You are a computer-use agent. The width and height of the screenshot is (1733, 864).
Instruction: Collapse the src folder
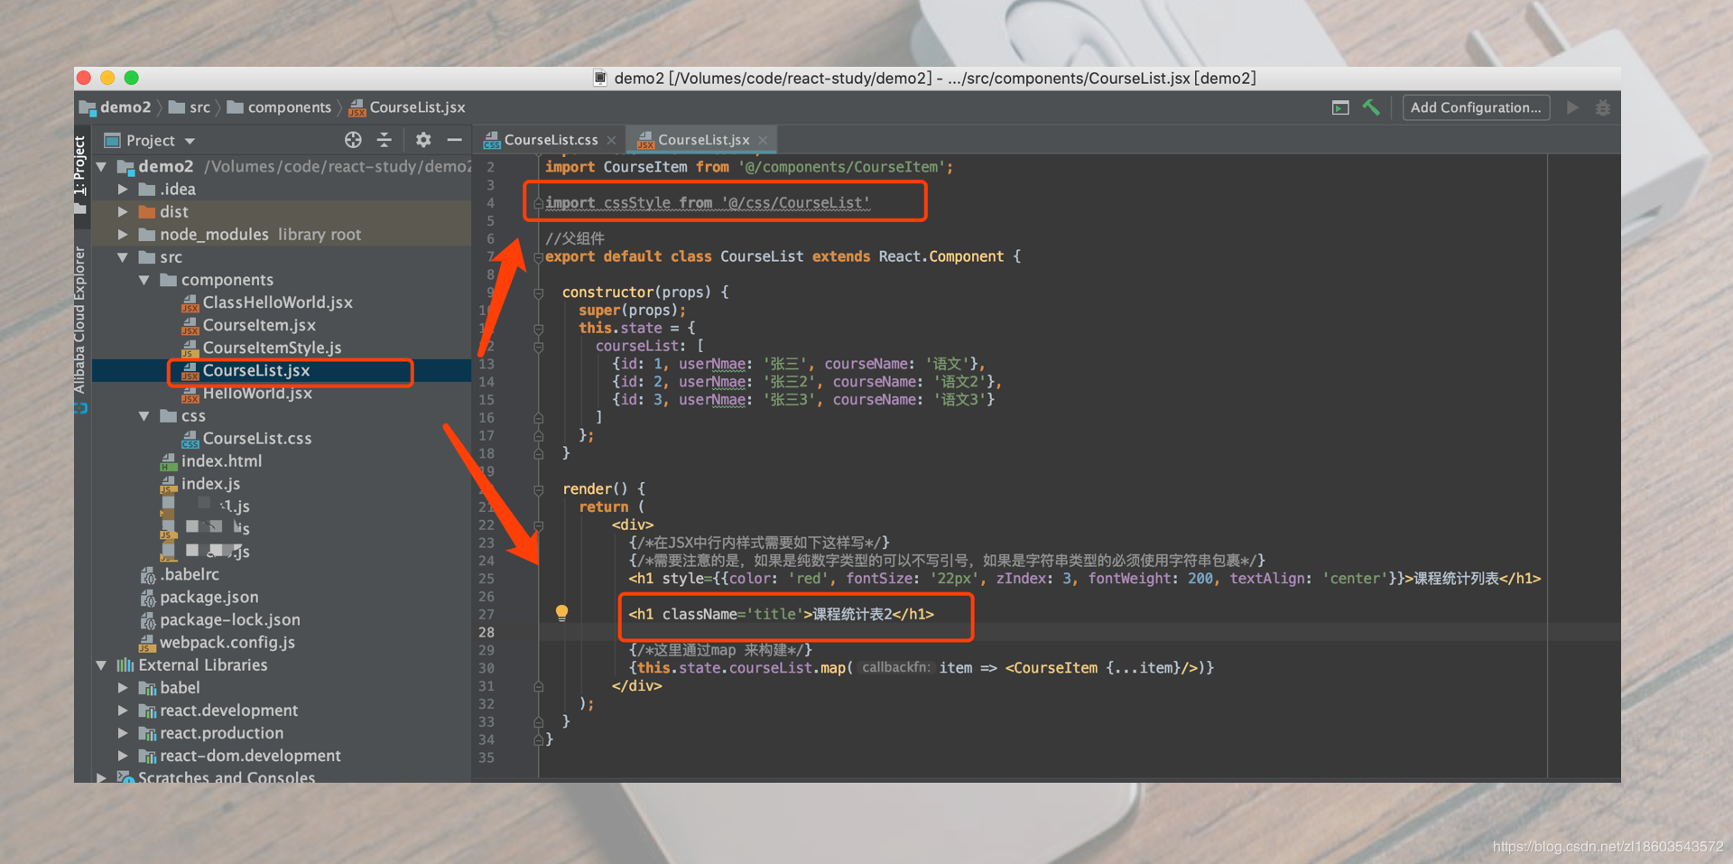pos(123,257)
